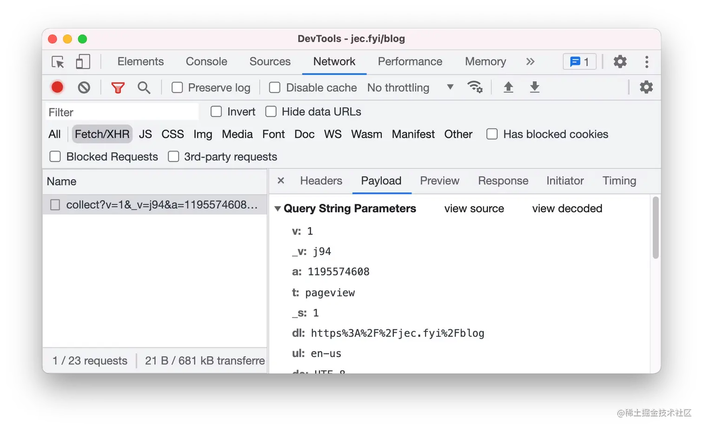
Task: Open the Response detail tab
Action: tap(503, 181)
